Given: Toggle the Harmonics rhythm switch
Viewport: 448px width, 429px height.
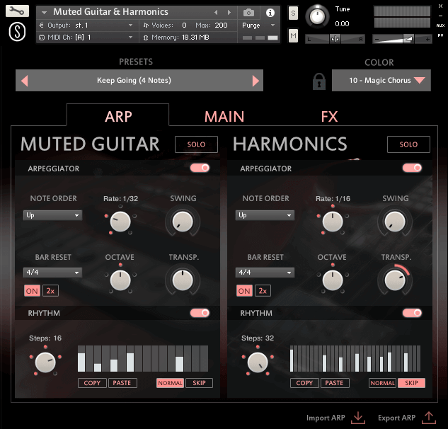Looking at the screenshot, I should point(412,313).
